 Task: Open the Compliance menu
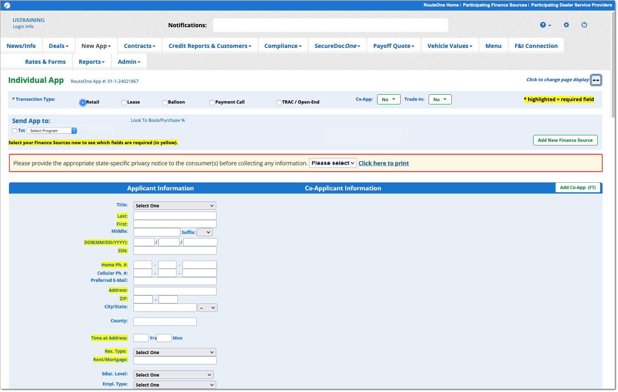click(x=283, y=46)
